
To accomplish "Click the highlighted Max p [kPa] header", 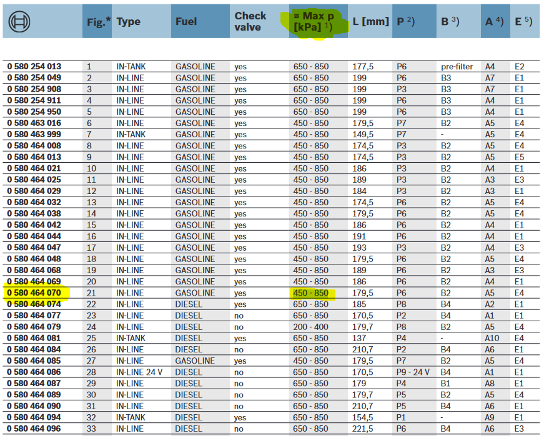I will [314, 22].
